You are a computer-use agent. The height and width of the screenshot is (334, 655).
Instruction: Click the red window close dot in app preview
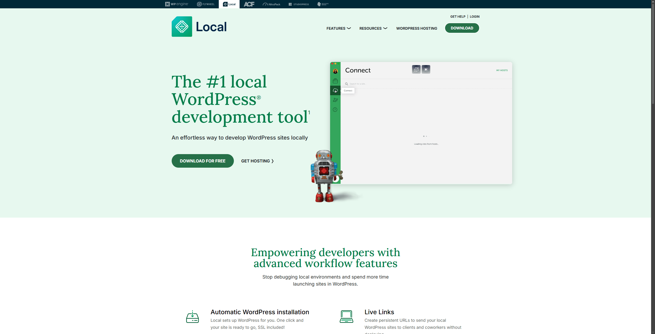click(332, 64)
